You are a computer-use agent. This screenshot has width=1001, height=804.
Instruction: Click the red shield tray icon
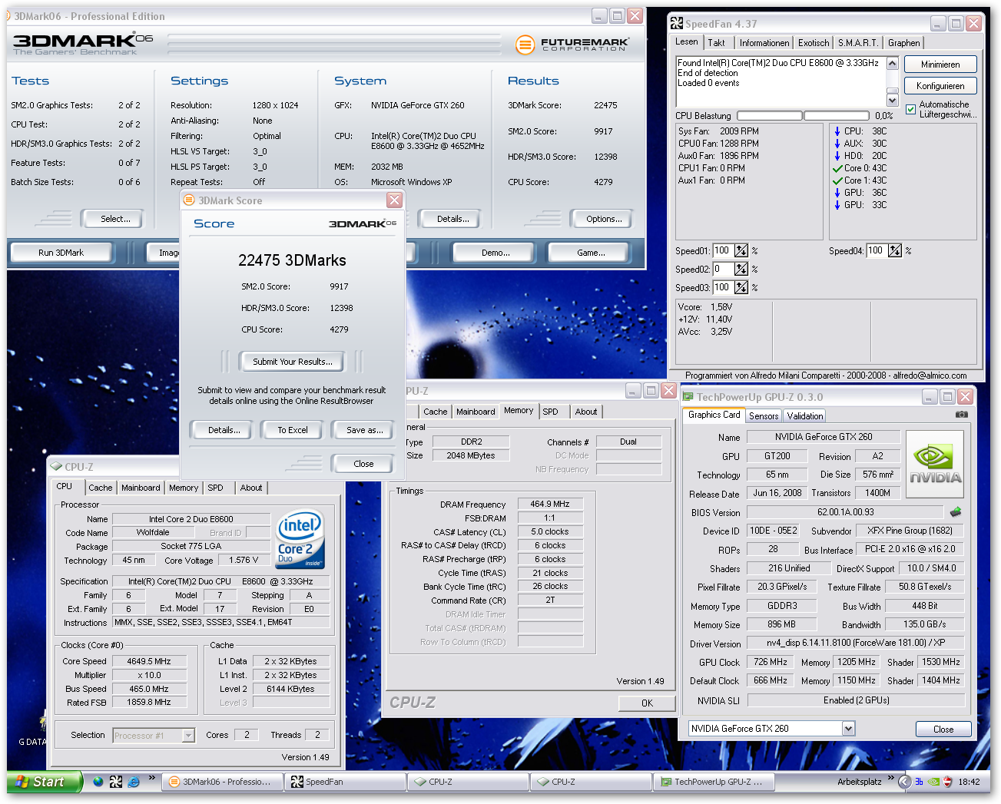click(947, 782)
